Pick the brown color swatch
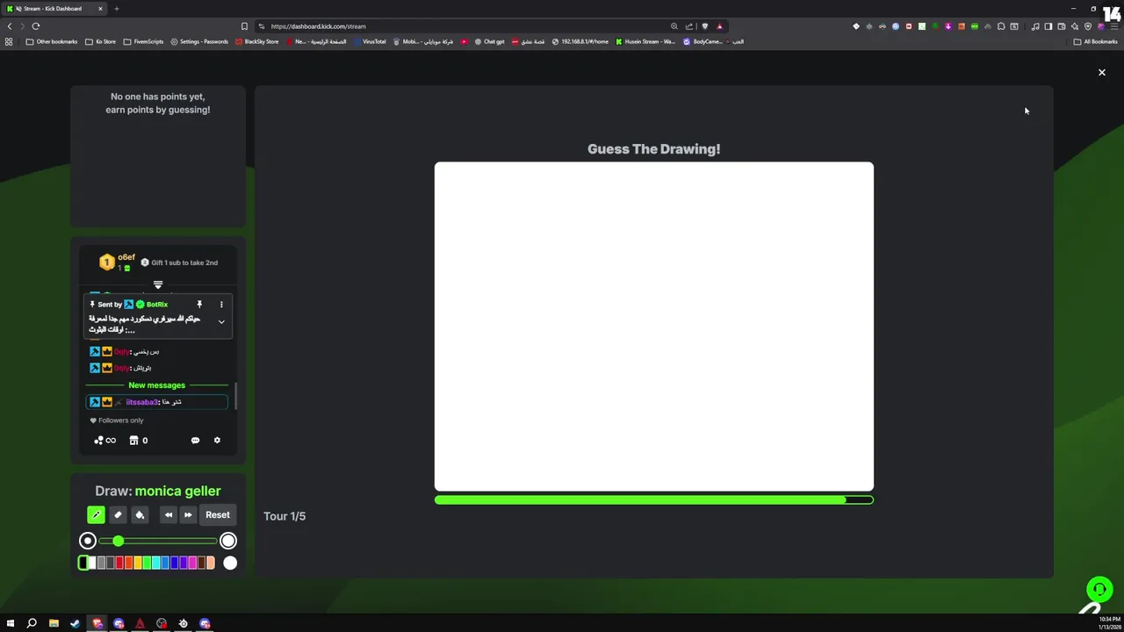The image size is (1124, 632). tap(201, 563)
